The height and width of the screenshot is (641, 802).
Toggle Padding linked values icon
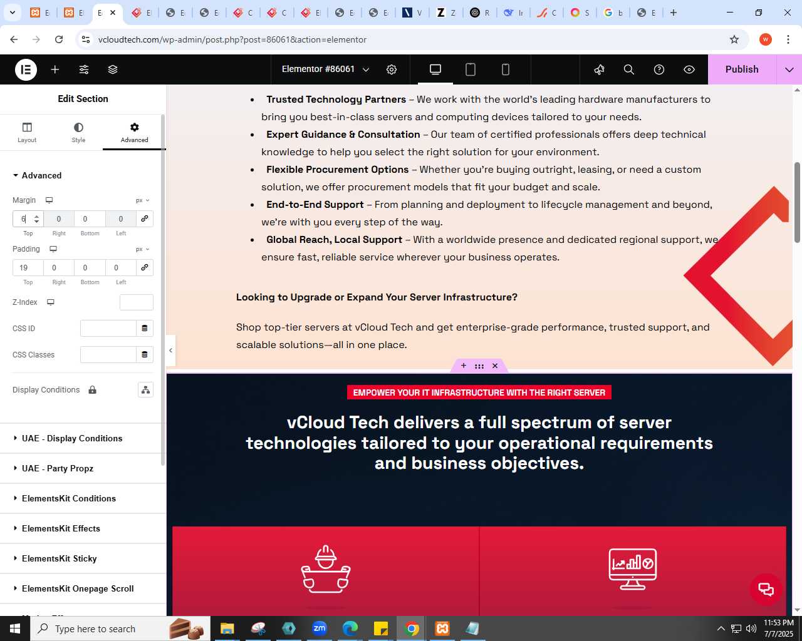[x=145, y=267]
